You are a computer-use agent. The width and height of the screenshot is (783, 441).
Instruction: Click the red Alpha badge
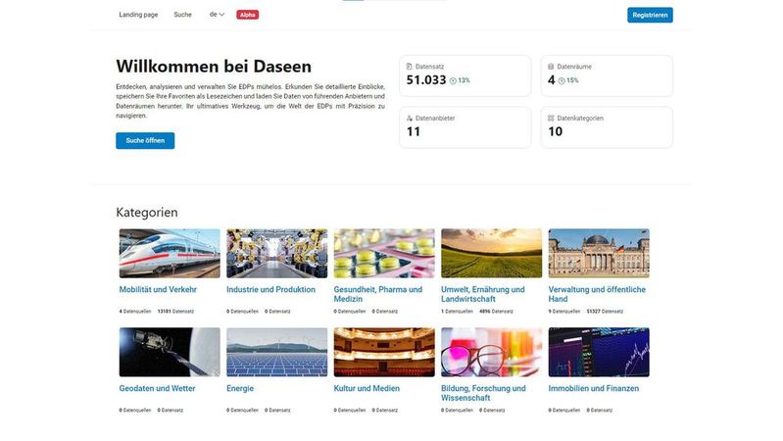(248, 15)
